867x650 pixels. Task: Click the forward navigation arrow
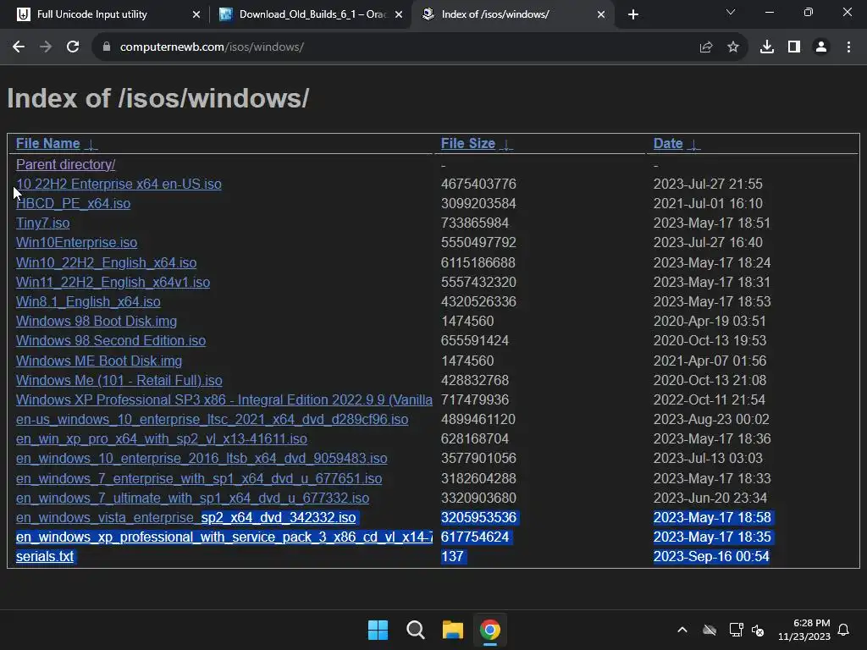(46, 47)
